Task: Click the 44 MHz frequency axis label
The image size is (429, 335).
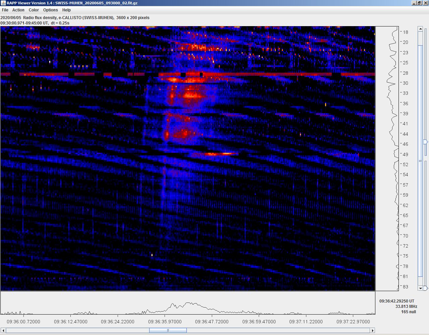Action: (x=406, y=134)
